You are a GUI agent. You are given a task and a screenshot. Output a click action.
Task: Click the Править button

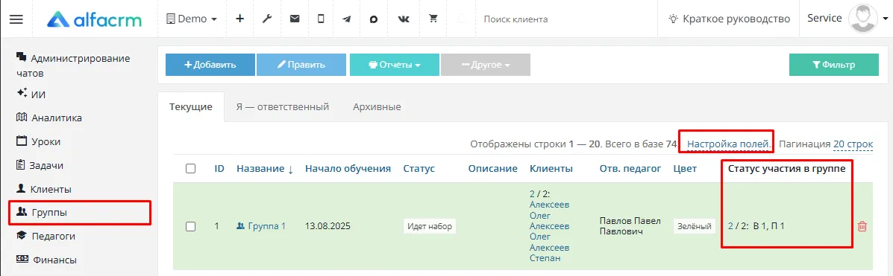pos(301,65)
